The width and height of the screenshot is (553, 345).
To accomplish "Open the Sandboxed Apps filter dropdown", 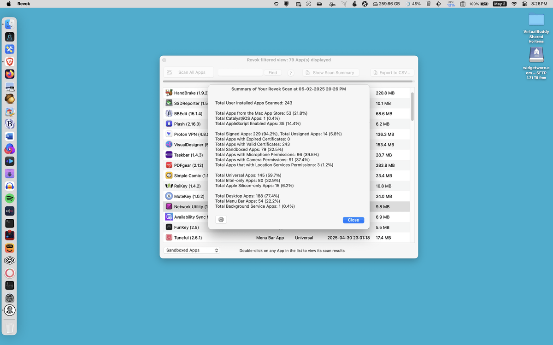I will pyautogui.click(x=192, y=250).
